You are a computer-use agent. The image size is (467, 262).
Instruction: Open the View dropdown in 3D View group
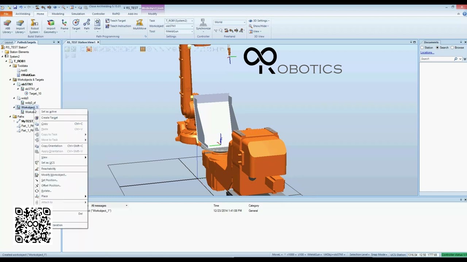(255, 31)
